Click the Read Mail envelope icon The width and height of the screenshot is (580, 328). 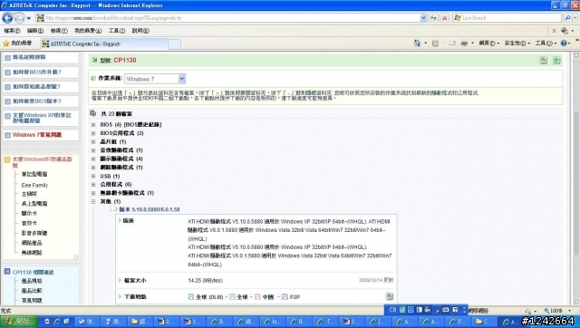452,43
